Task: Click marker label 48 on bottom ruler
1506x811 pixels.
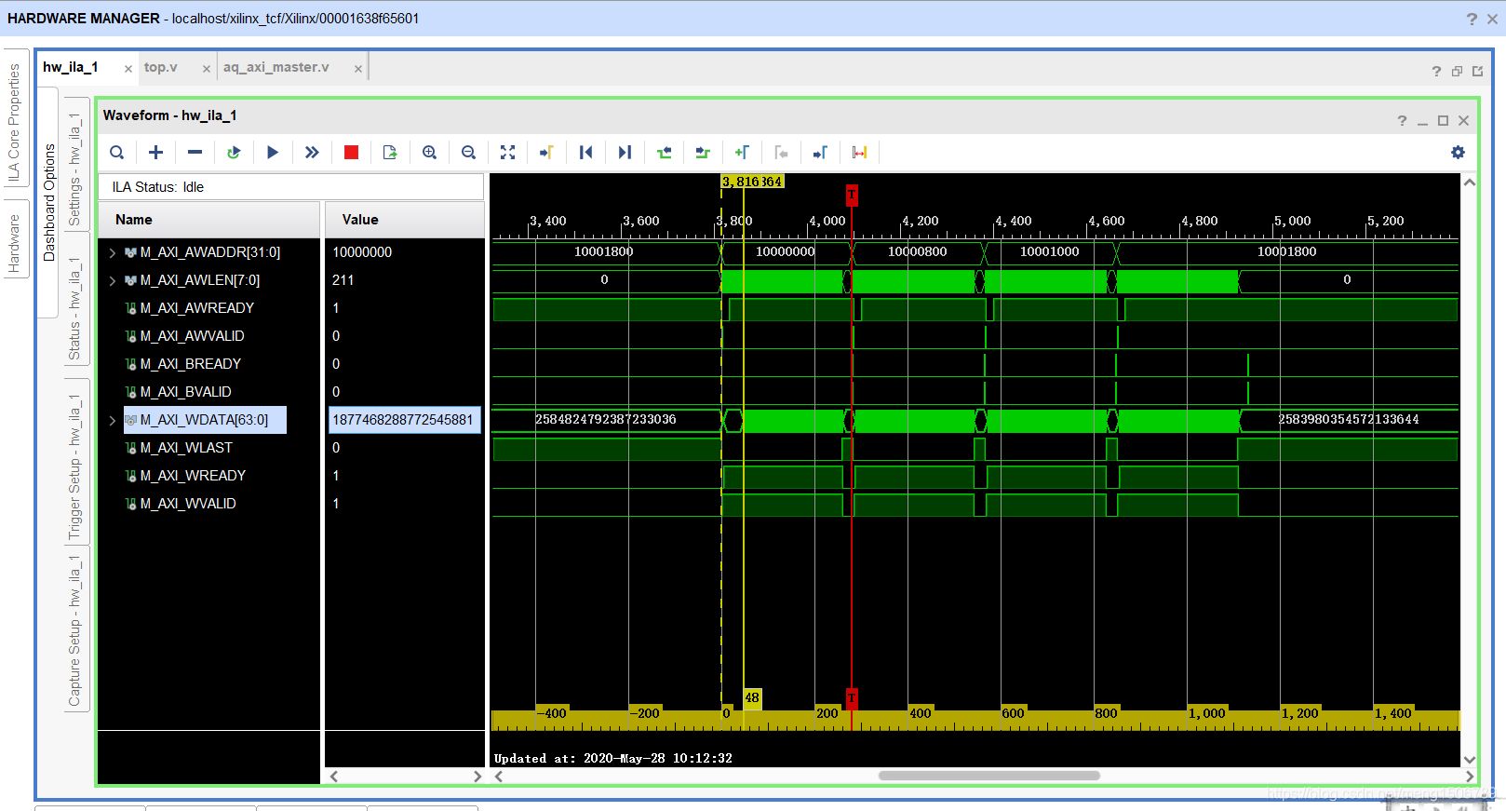Action: 752,698
